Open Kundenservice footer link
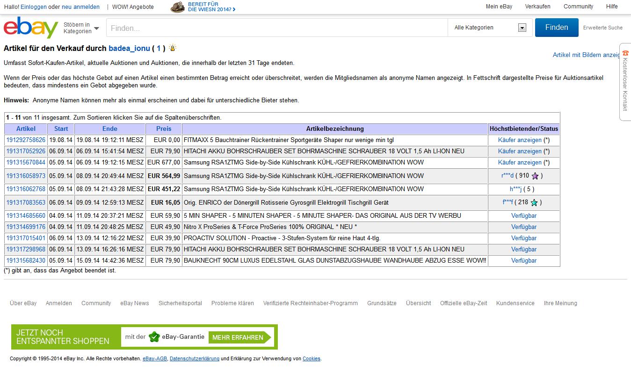The width and height of the screenshot is (631, 386). (515, 303)
